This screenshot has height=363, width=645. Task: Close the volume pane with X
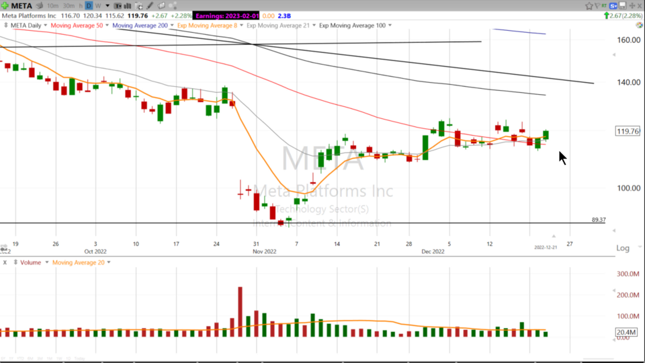(5, 262)
